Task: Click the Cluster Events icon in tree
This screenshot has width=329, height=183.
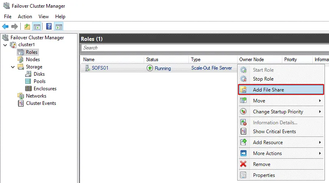Action: (21, 103)
